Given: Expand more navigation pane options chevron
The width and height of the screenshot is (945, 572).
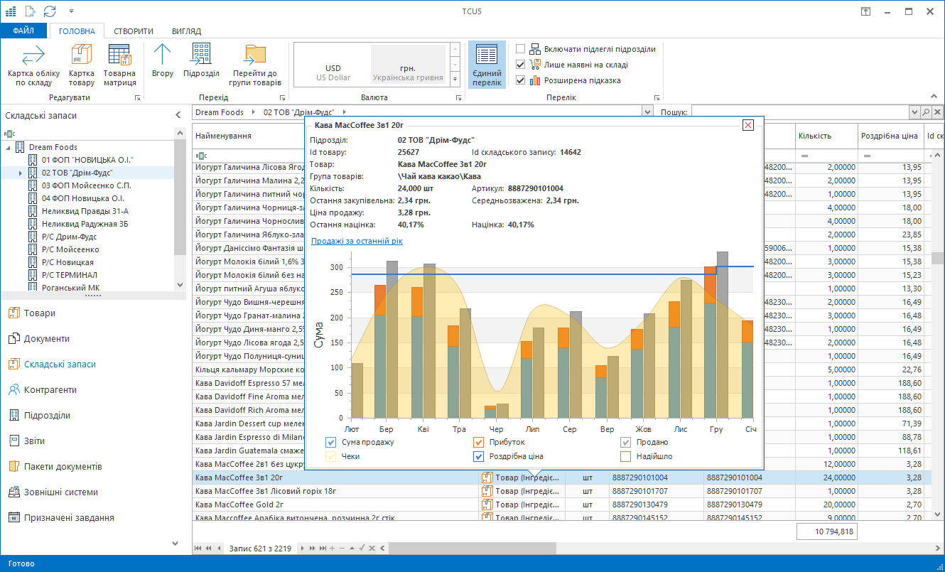Looking at the screenshot, I should pyautogui.click(x=175, y=544).
